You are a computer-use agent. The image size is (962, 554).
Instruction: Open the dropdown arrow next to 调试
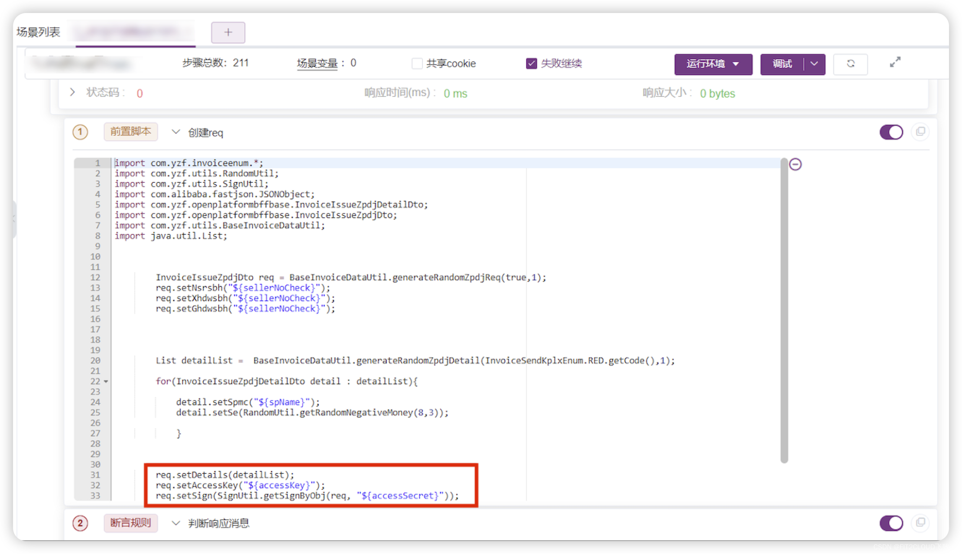pyautogui.click(x=814, y=64)
